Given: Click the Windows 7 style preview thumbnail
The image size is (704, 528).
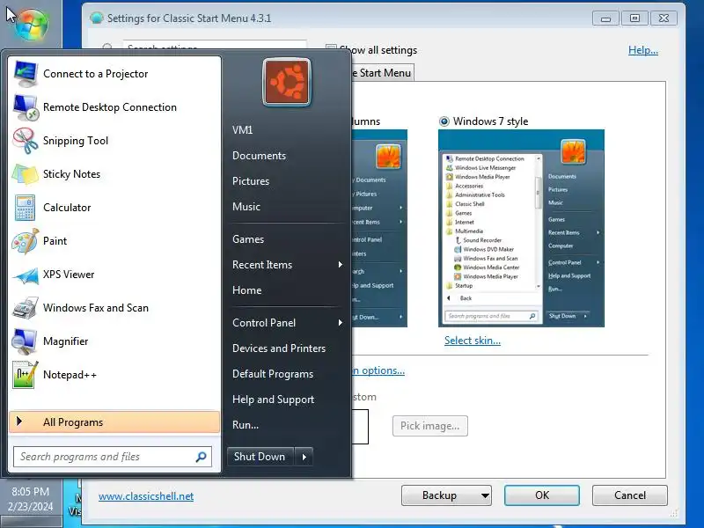Looking at the screenshot, I should pos(521,229).
